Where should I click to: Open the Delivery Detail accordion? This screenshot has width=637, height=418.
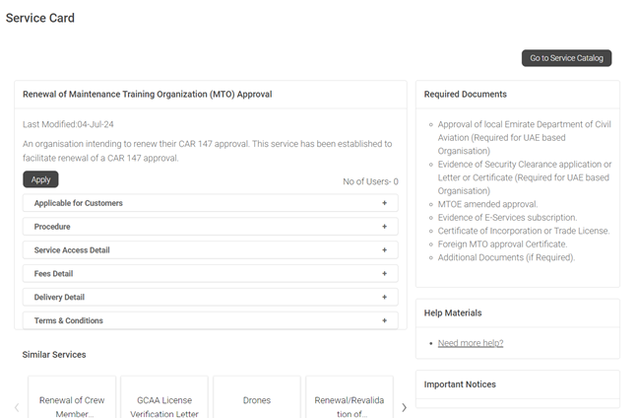(x=211, y=298)
